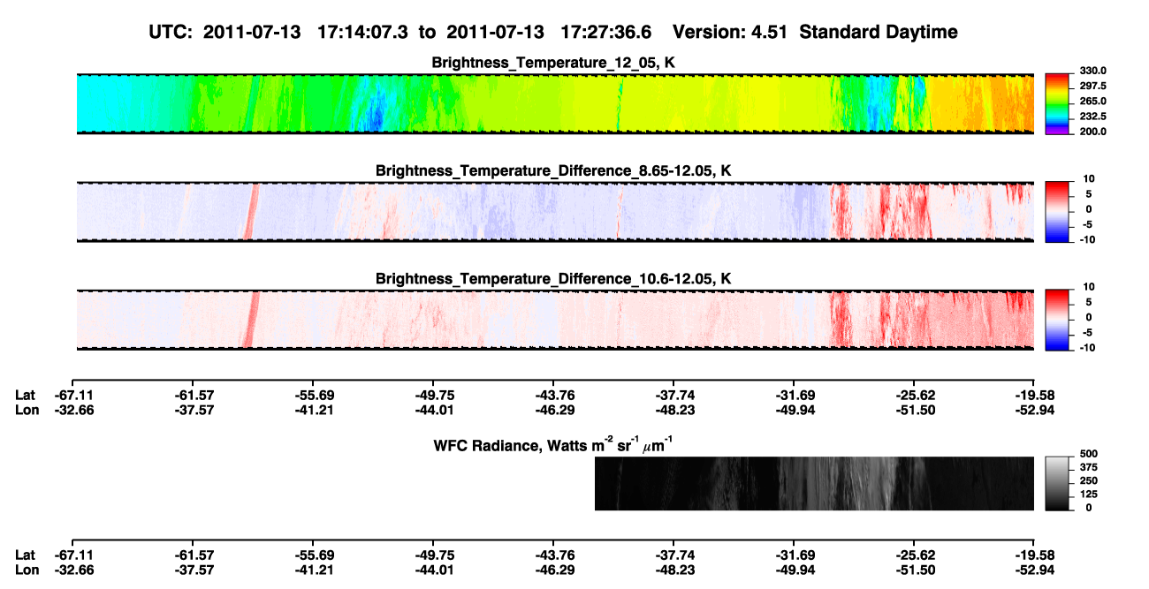Viewport: 1149px width, 589px height.
Task: Click latitude -55.69 under the WFC Radiance panel
Action: pyautogui.click(x=313, y=555)
